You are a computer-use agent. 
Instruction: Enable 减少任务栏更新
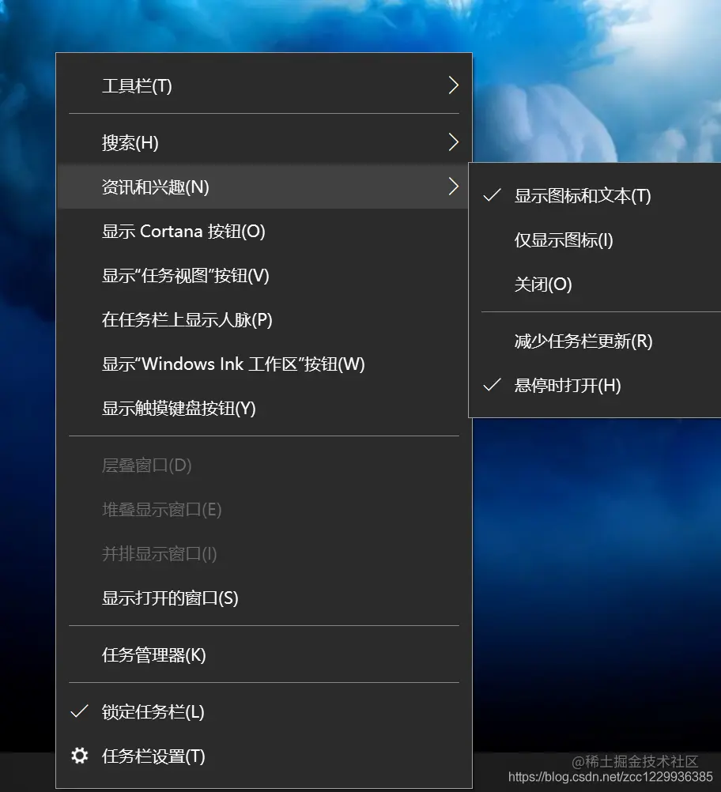(x=582, y=341)
